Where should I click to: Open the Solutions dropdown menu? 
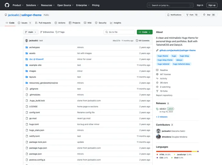(x=32, y=5)
